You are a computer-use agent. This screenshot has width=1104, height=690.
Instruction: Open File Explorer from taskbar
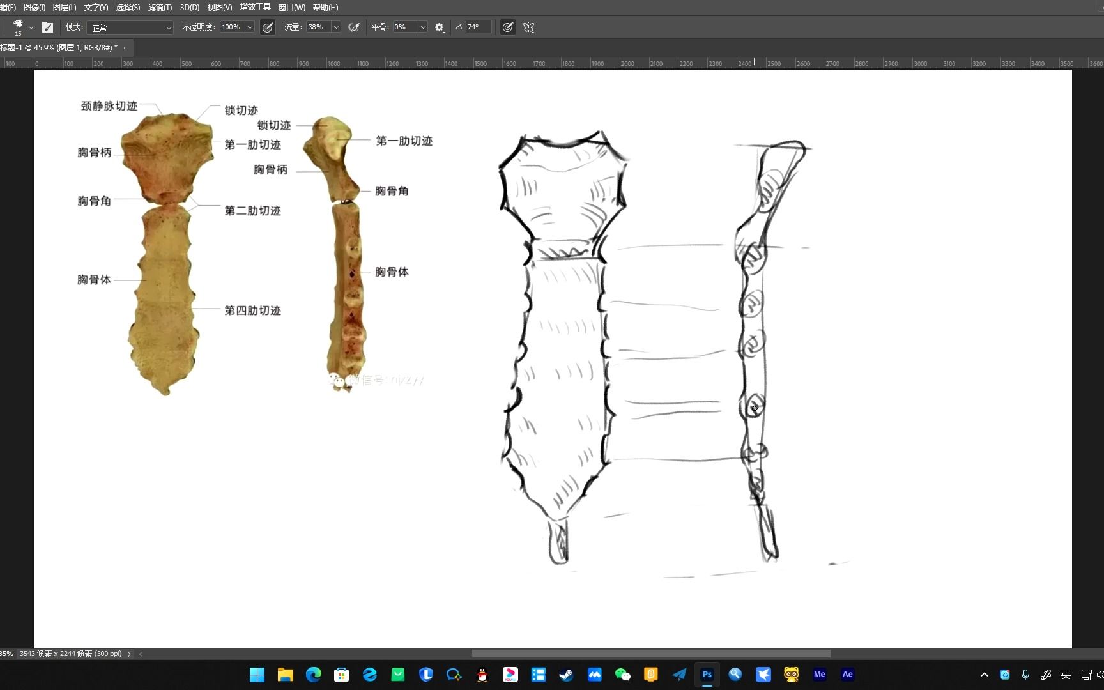coord(286,675)
